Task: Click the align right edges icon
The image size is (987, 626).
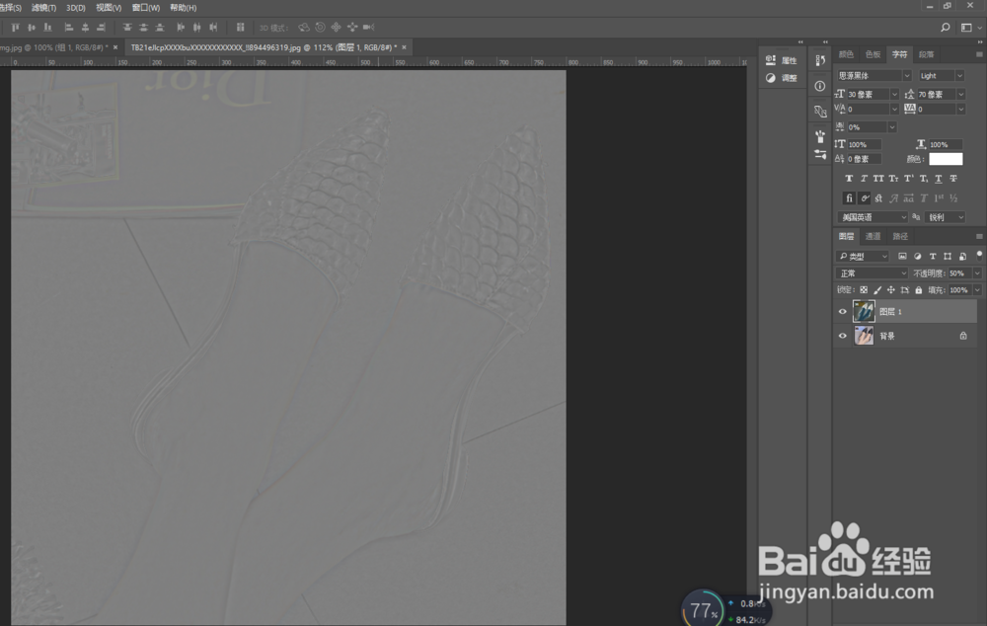Action: click(x=102, y=27)
